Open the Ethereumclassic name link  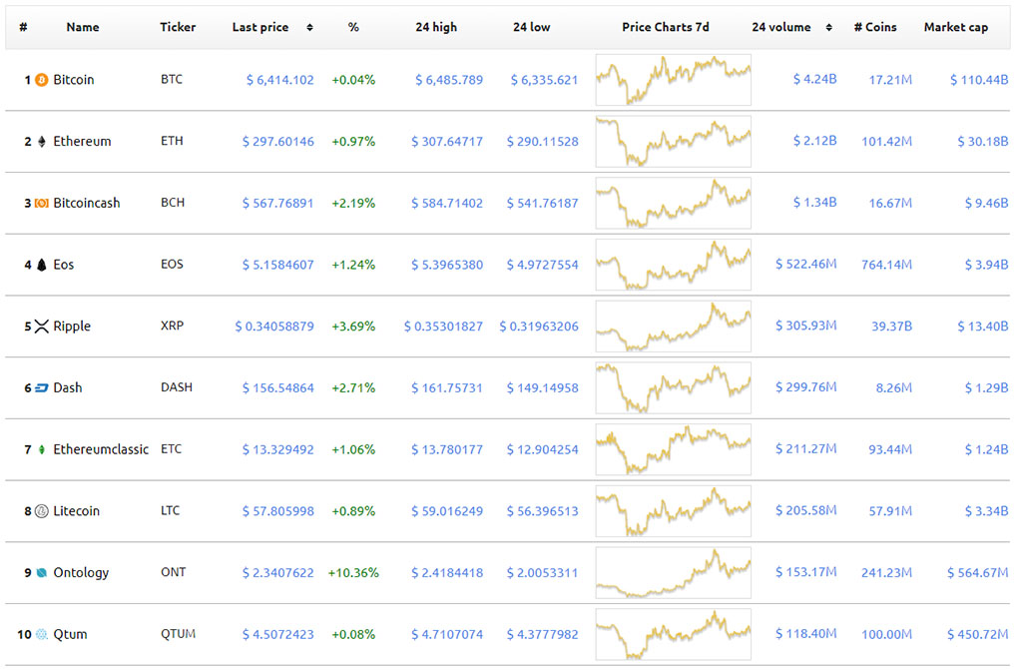pos(101,449)
